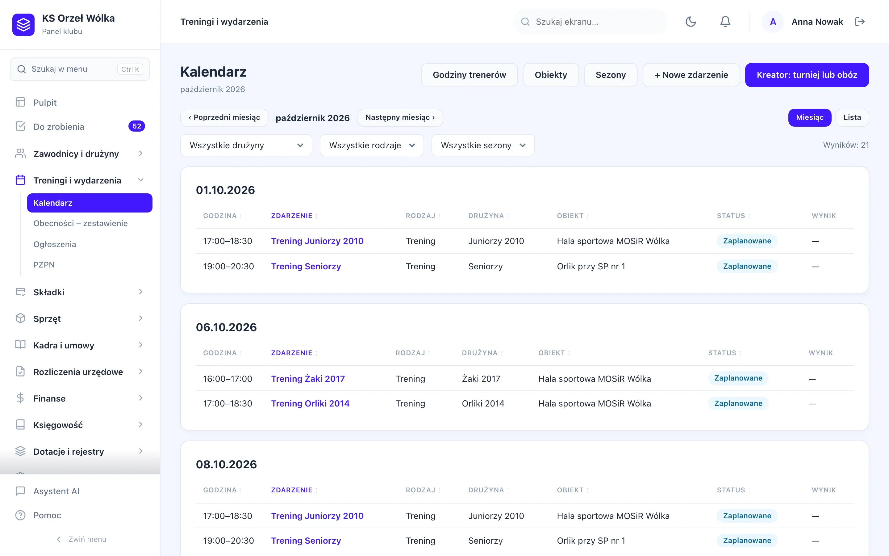
Task: Focus the Szukaj ekranu search field
Action: (590, 22)
